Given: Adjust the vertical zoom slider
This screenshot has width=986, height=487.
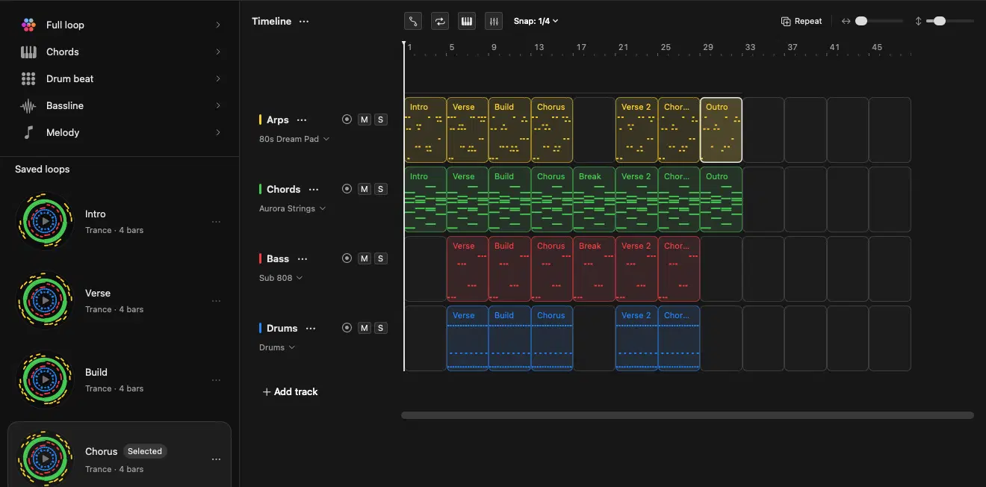Looking at the screenshot, I should [949, 21].
